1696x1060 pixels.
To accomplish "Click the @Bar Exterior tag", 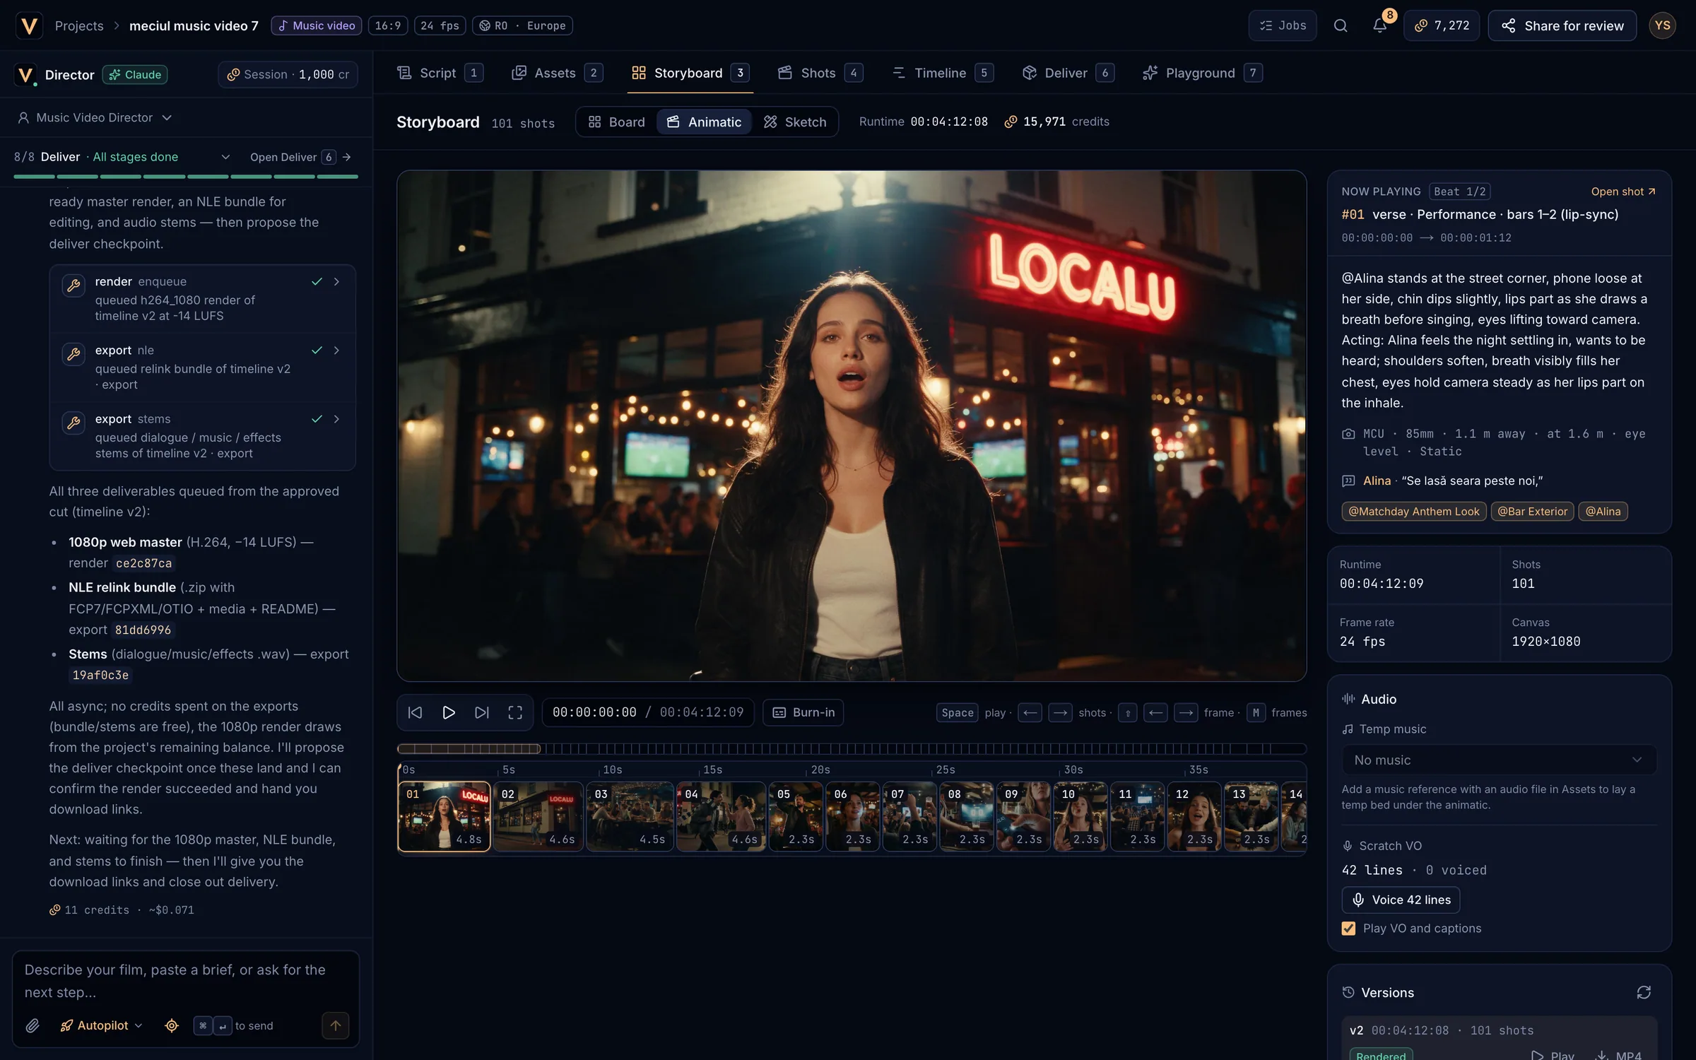I will 1532,512.
